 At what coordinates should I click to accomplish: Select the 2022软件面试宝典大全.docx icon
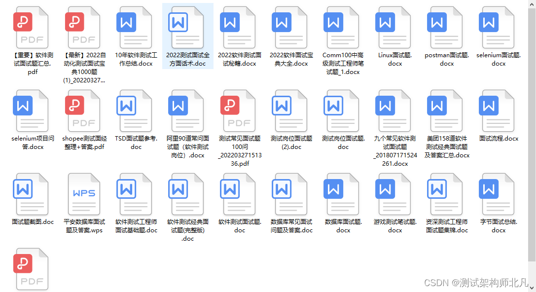[x=290, y=27]
